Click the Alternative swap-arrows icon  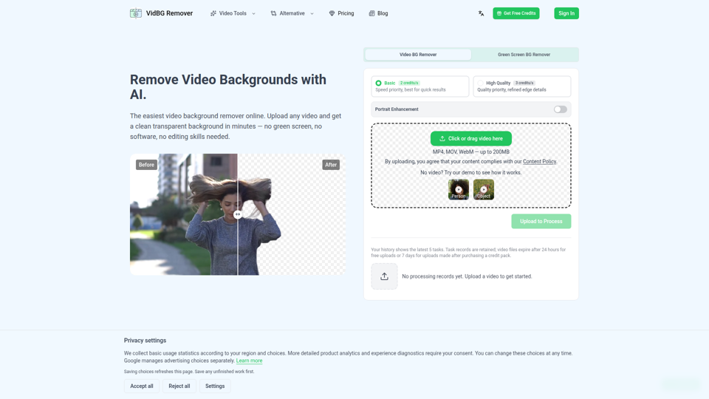coord(273,13)
